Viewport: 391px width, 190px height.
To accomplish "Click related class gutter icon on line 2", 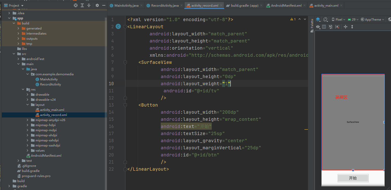I will pyautogui.click(x=118, y=26).
